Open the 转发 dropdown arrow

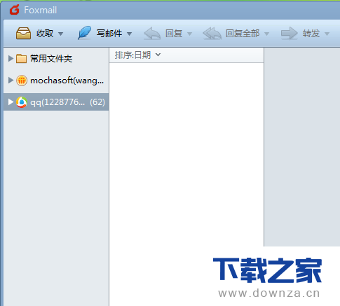(327, 34)
